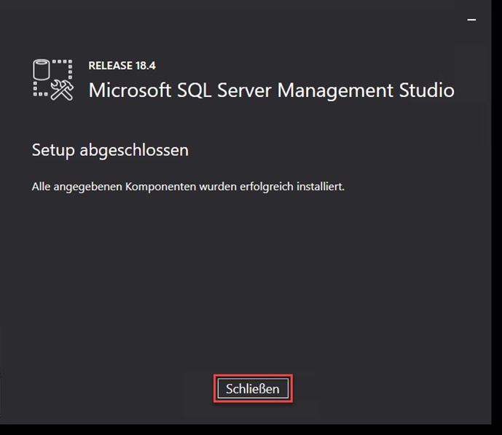Click the word erfolgreich in the message
Image resolution: width=502 pixels, height=435 pixels.
tap(267, 187)
